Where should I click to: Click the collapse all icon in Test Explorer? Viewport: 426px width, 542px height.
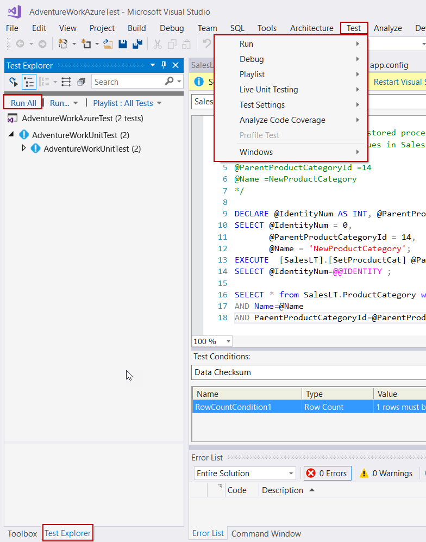pyautogui.click(x=81, y=82)
